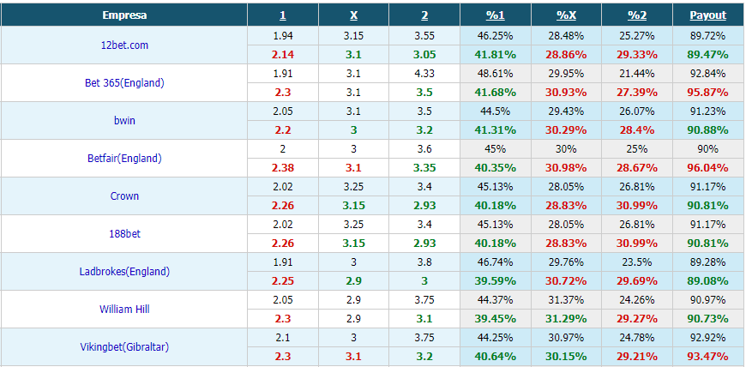Select Ladbrokes opening away odds 3.8

coord(424,262)
